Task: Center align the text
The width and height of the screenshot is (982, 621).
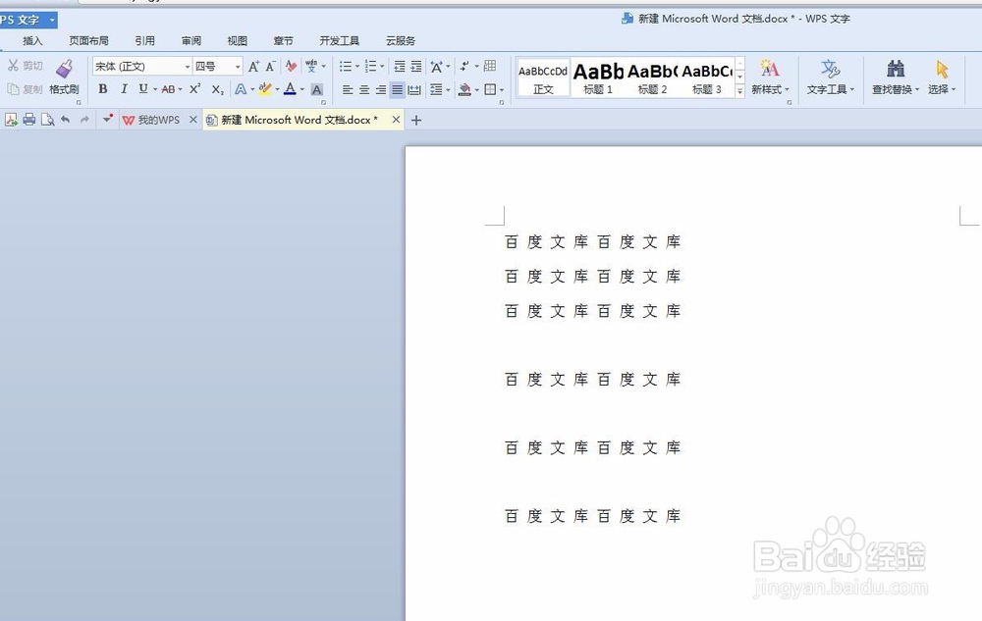Action: 364,90
